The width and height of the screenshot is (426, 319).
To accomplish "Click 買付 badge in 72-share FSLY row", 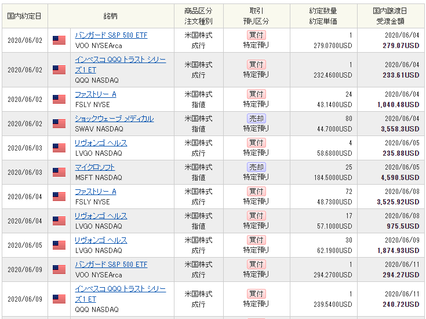I will coord(256,192).
